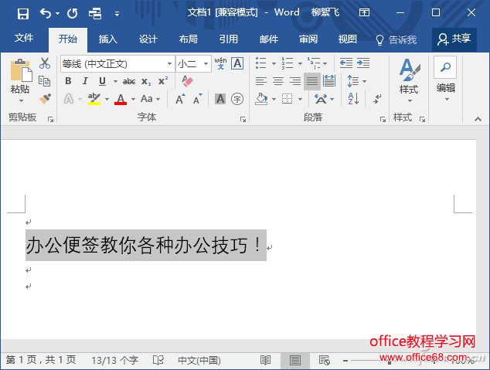Click the 13/13 个字 word count
This screenshot has width=490, height=370.
(114, 360)
